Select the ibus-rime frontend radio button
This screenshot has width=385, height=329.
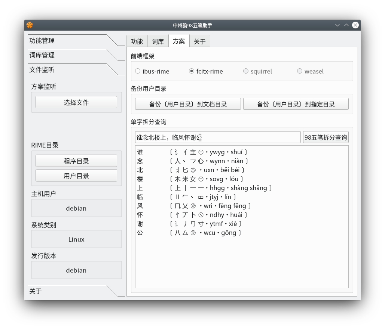tap(138, 71)
